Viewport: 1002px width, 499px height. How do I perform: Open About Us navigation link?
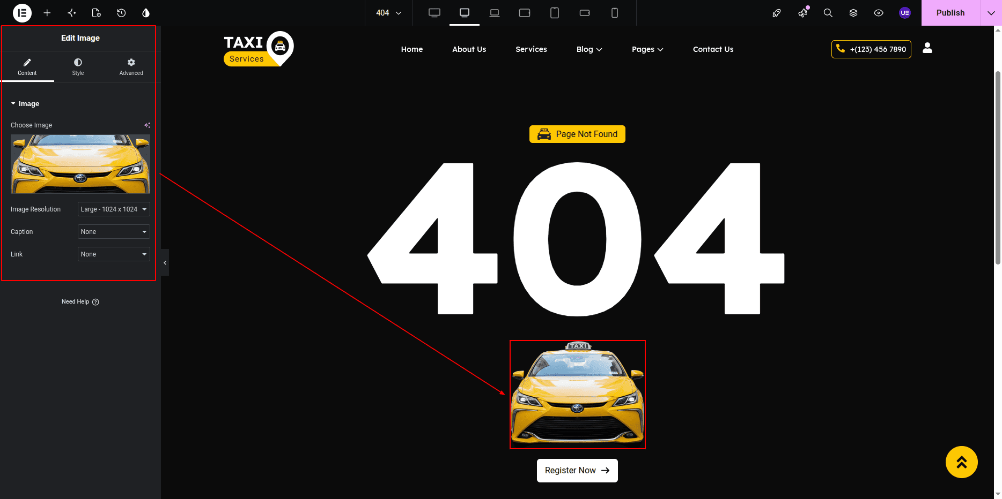pyautogui.click(x=469, y=49)
